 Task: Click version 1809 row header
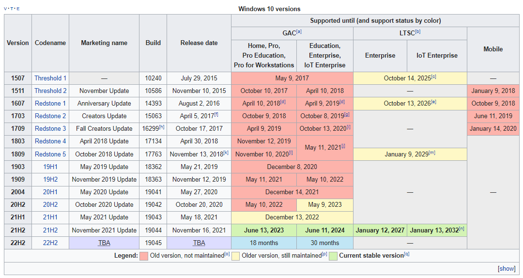tap(18, 154)
